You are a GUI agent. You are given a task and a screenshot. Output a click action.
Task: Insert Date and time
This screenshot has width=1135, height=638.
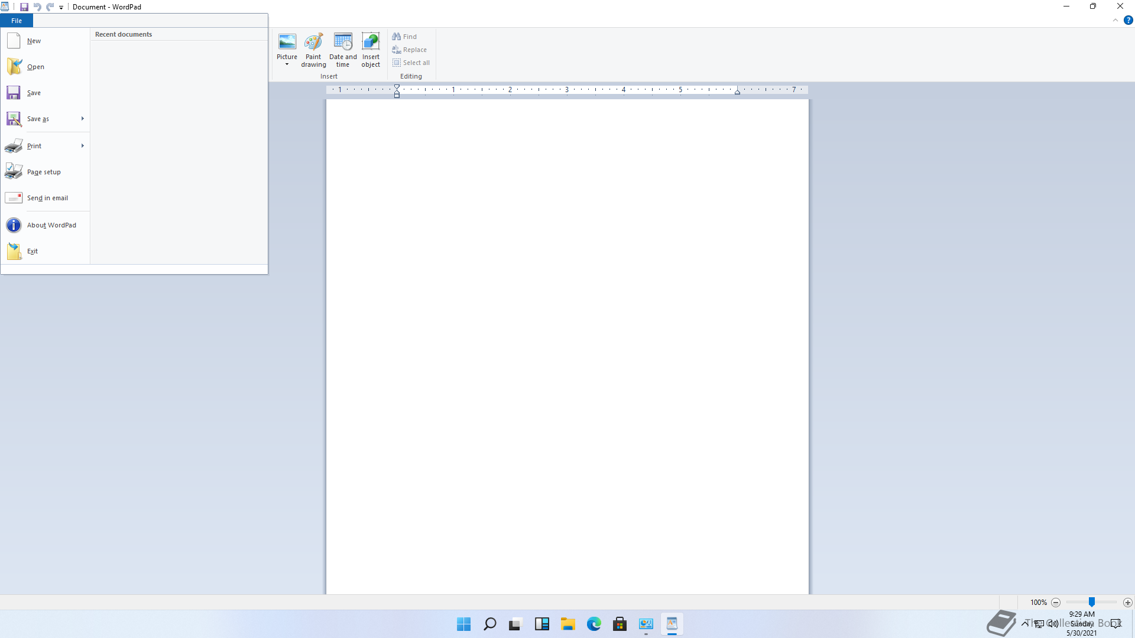point(343,50)
